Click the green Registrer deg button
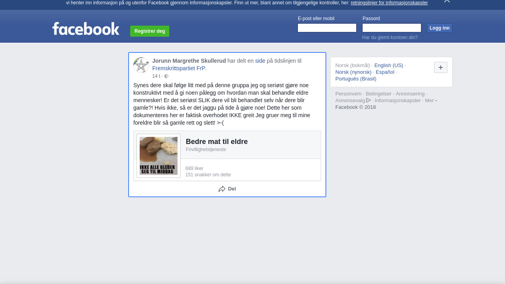Screen dimensions: 505x284 [150, 31]
